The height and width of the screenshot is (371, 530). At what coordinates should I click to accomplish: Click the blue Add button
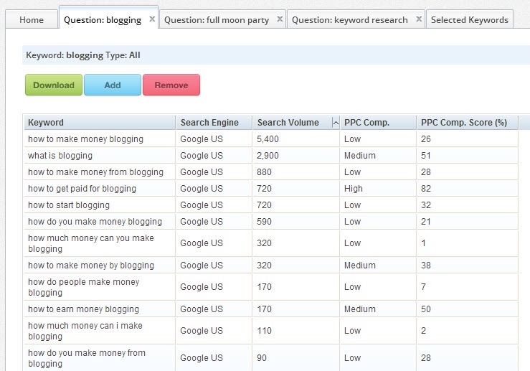113,85
